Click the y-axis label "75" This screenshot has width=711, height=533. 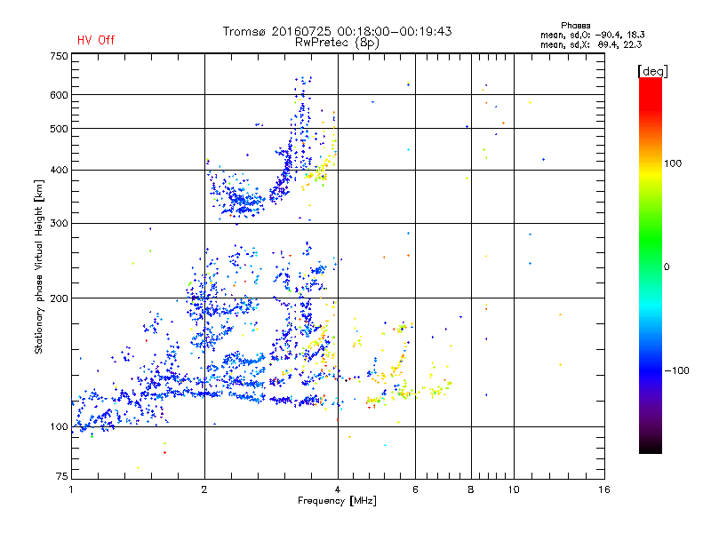(62, 476)
